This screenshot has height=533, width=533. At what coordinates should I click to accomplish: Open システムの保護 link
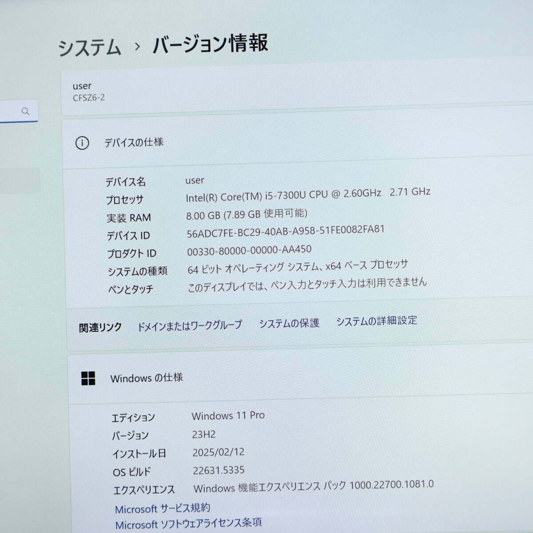[x=289, y=323]
